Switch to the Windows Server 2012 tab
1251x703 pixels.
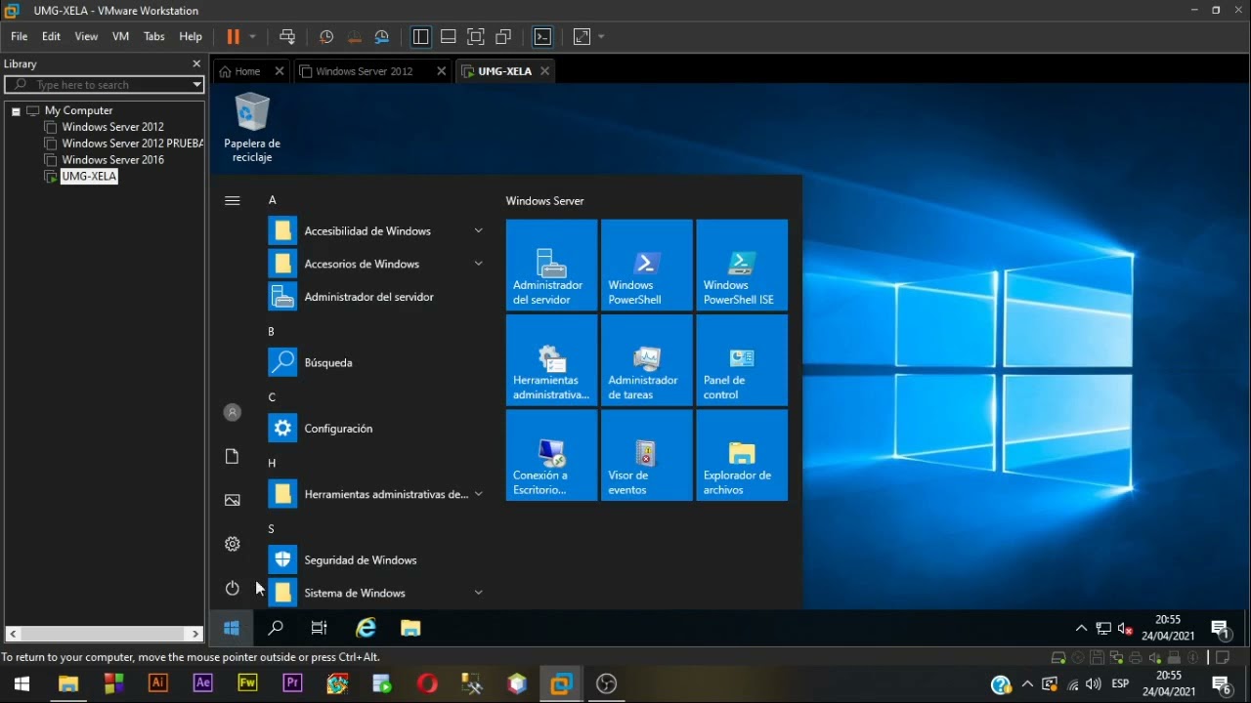(x=364, y=71)
